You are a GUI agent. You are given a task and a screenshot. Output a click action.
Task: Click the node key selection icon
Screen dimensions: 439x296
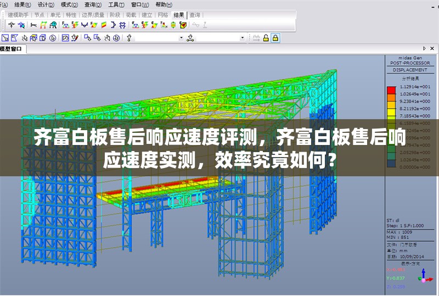130,38
